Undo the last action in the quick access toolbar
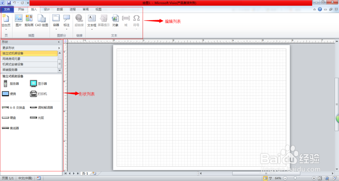 (x=14, y=3)
